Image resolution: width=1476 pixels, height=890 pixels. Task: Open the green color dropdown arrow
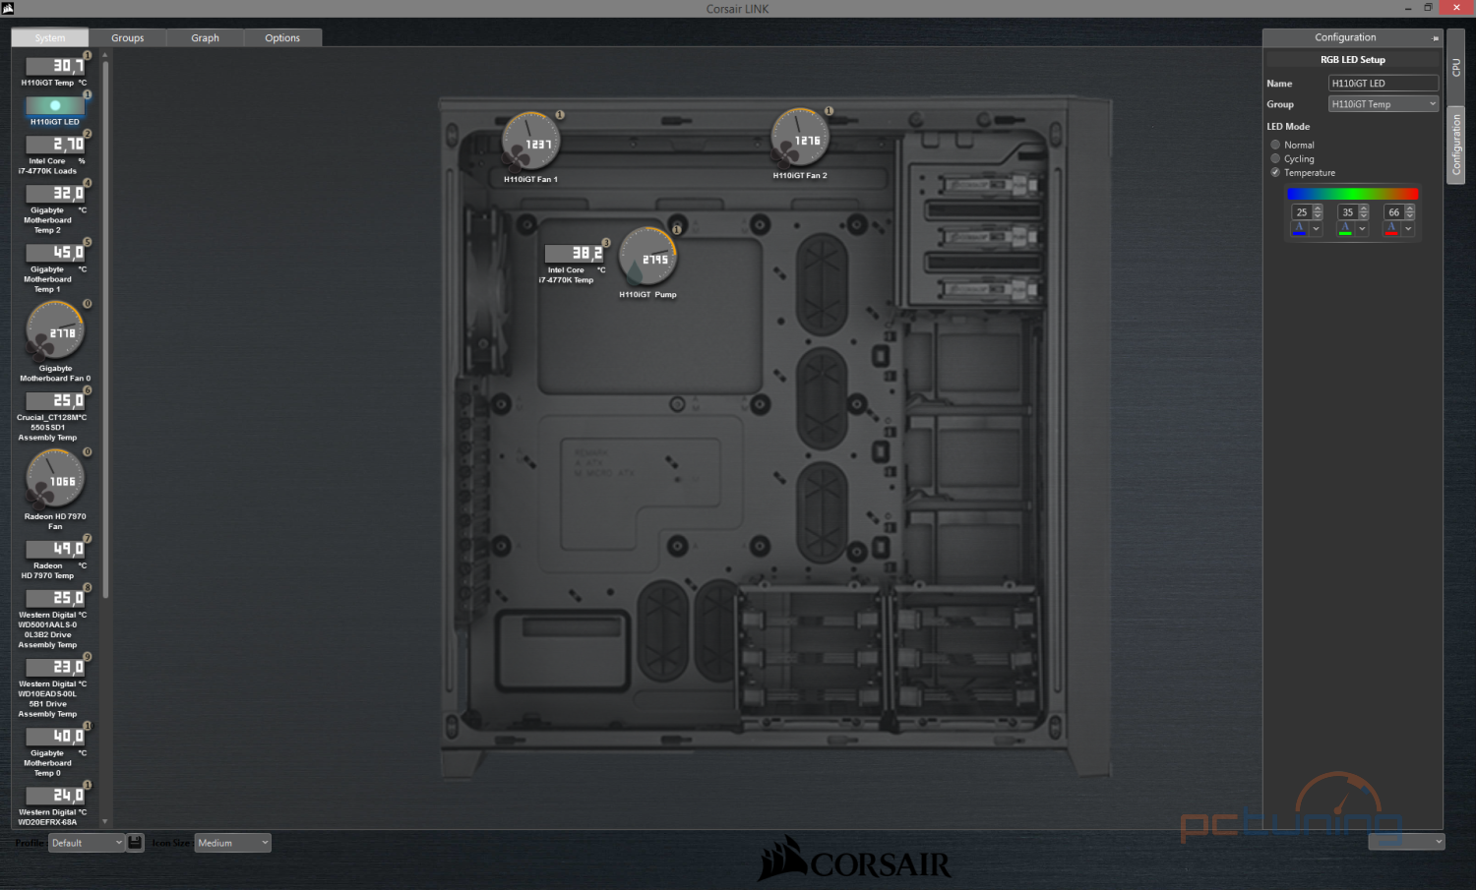pos(1362,228)
